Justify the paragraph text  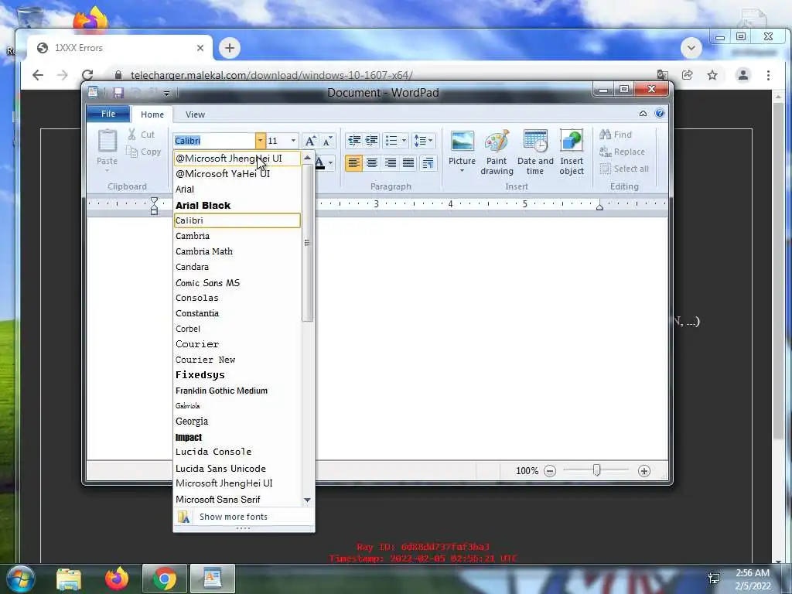(408, 163)
